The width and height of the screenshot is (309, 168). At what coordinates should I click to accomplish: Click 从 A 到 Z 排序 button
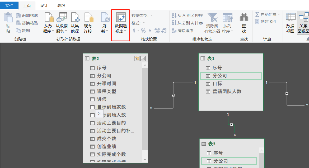point(187,15)
